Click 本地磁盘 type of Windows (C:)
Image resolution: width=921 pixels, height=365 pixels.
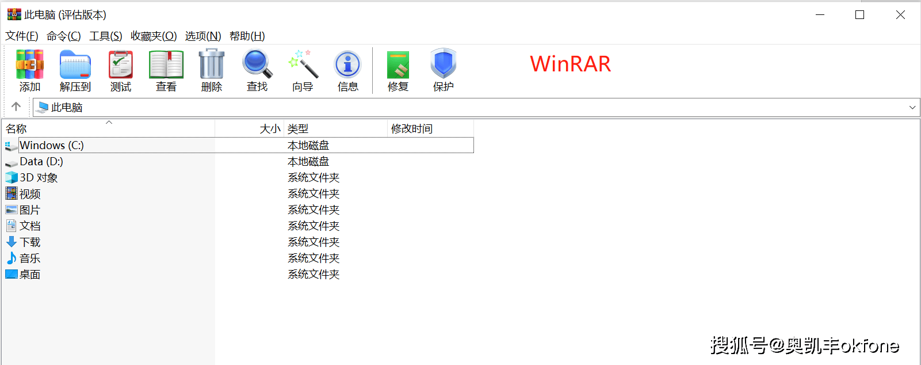[x=308, y=146]
